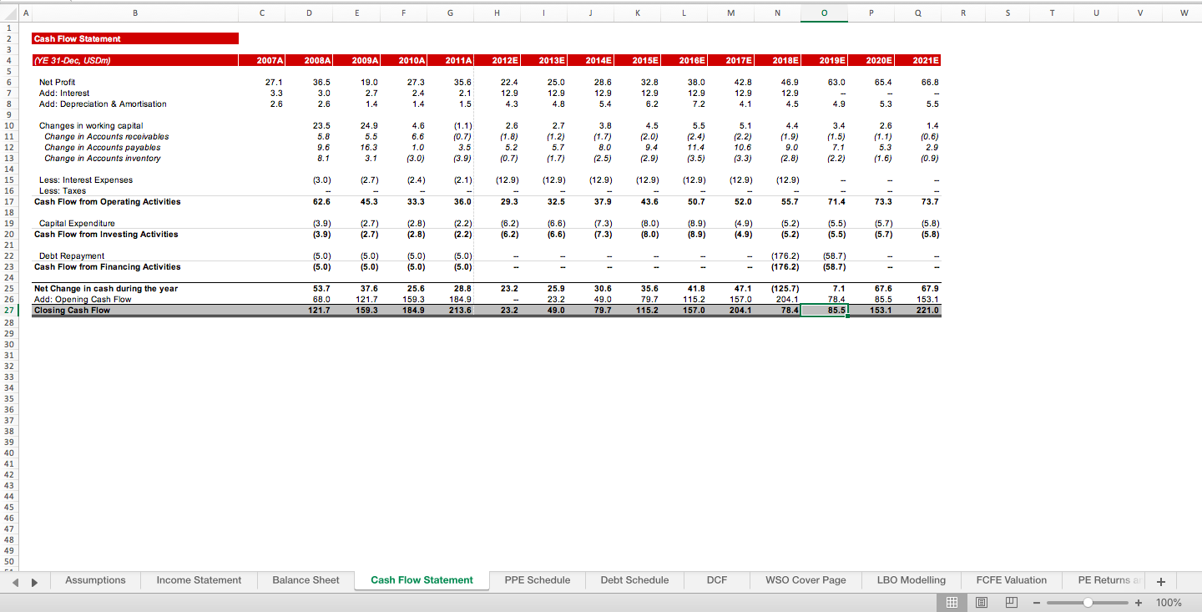
Task: Adjust the zoom slider handle
Action: (x=1087, y=603)
